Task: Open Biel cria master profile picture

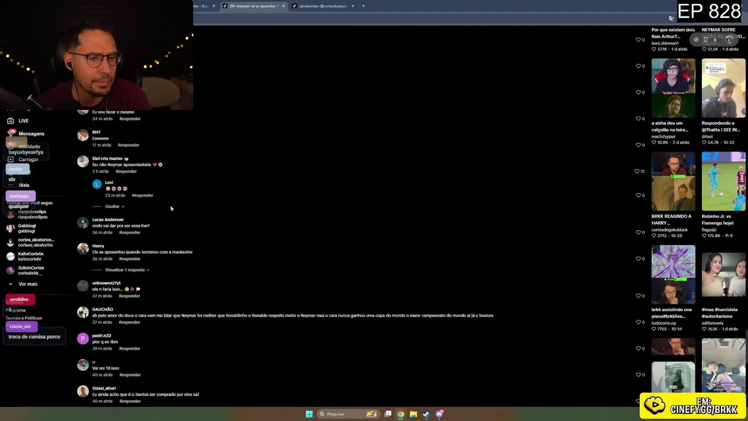Action: point(83,161)
